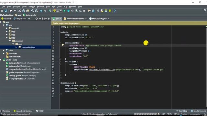Click the intention lightbulb on line 8
The image size is (207, 116).
(63, 45)
